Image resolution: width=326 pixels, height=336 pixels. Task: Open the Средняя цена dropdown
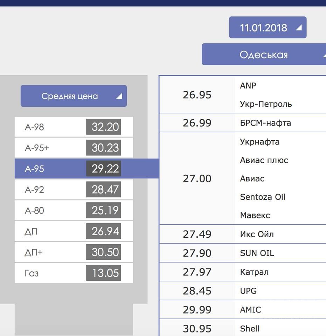click(x=74, y=96)
